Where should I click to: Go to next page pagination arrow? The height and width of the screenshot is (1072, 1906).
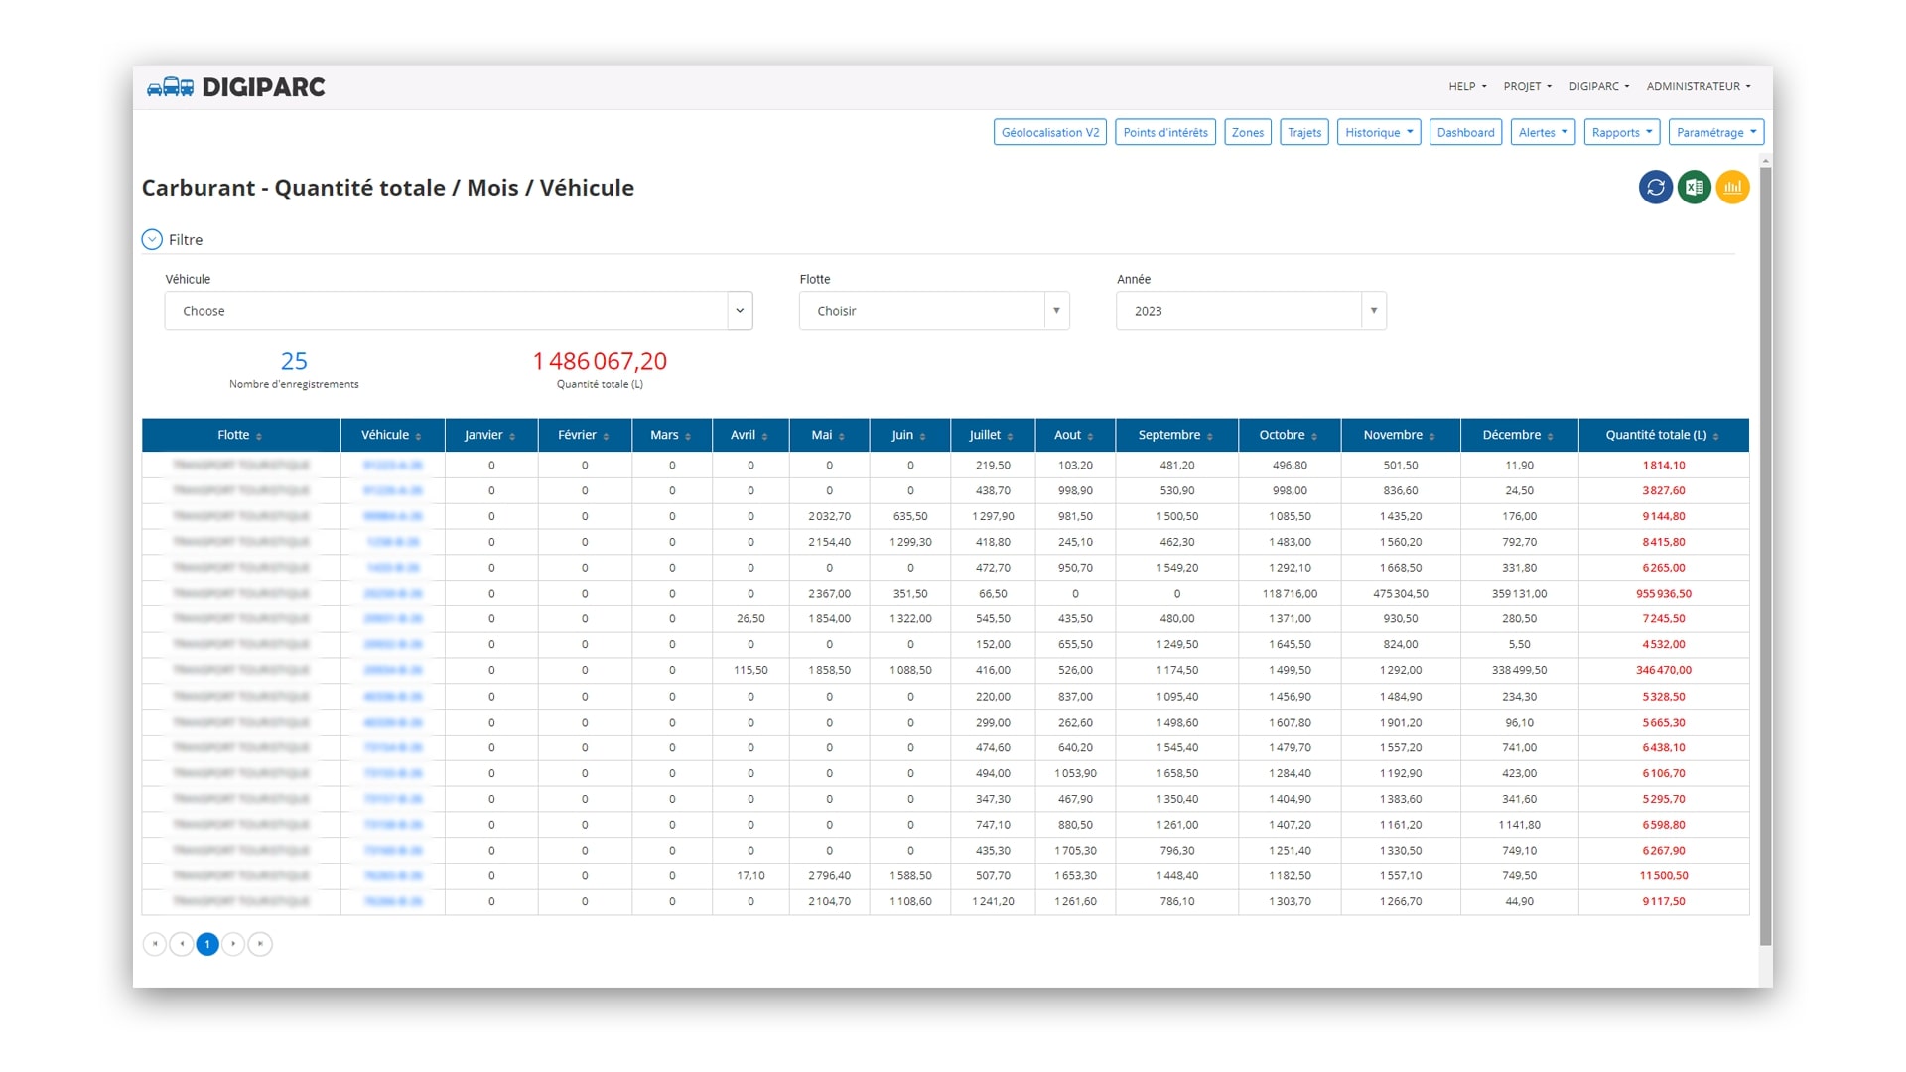coord(233,944)
